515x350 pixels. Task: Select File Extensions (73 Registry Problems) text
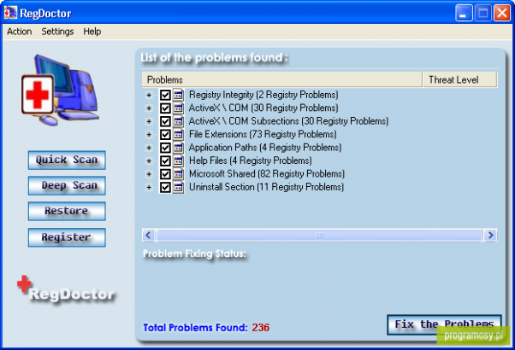click(x=263, y=134)
